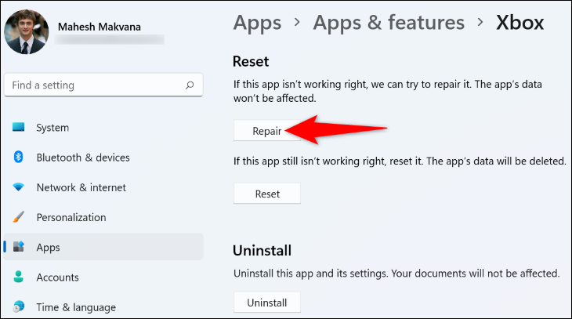Click the Apps icon in sidebar
This screenshot has height=319, width=572.
click(18, 247)
